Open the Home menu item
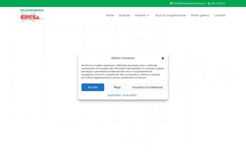Viewport: 246px width, 153px height. click(110, 15)
